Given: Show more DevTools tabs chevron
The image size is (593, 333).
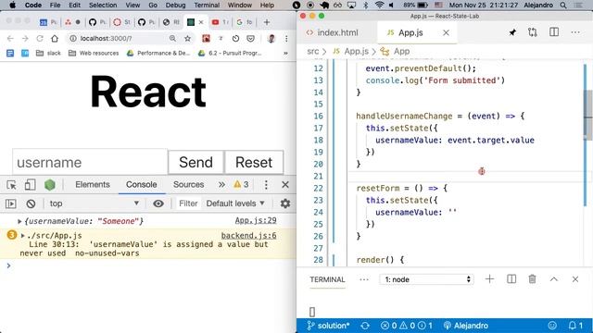Looking at the screenshot, I should click(x=221, y=185).
